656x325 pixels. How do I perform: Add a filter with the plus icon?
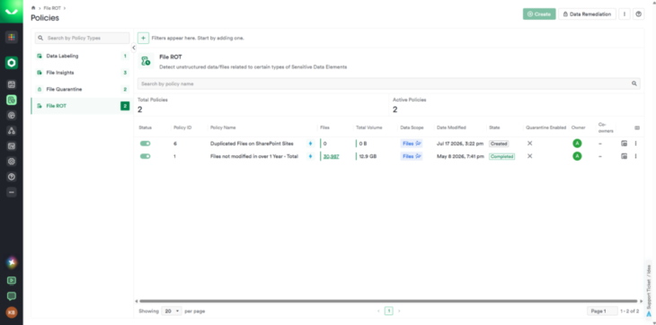(x=143, y=38)
